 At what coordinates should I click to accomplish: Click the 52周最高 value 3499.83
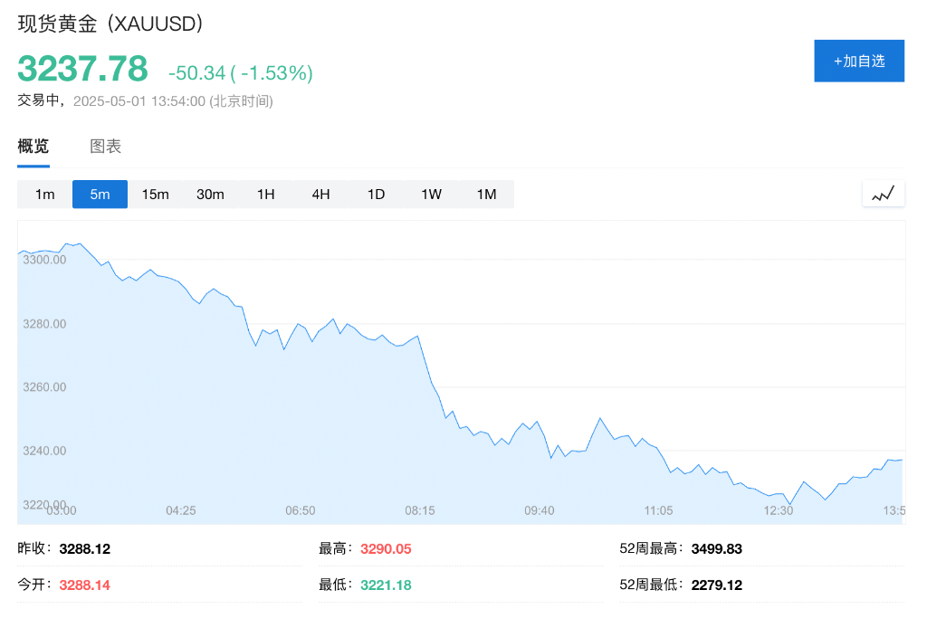click(x=716, y=548)
